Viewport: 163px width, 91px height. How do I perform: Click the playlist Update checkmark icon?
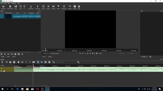coord(8,54)
